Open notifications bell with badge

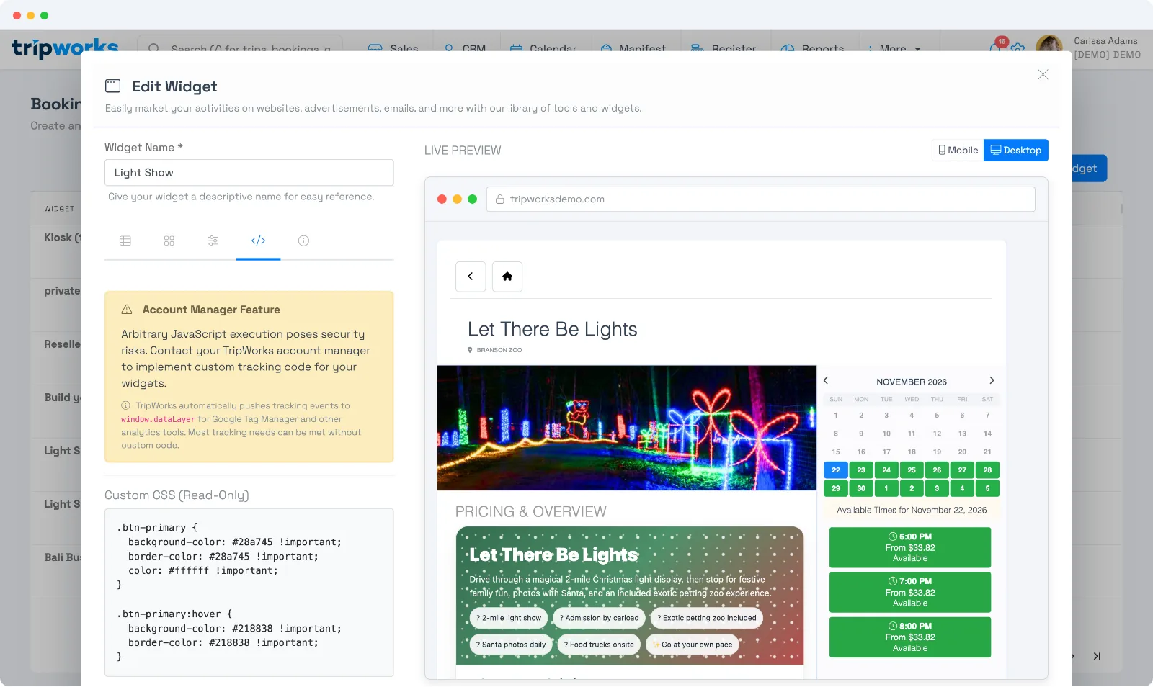pos(997,46)
